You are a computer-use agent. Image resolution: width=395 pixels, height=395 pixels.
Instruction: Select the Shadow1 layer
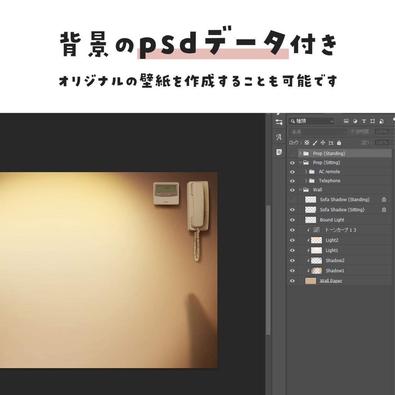(x=339, y=270)
